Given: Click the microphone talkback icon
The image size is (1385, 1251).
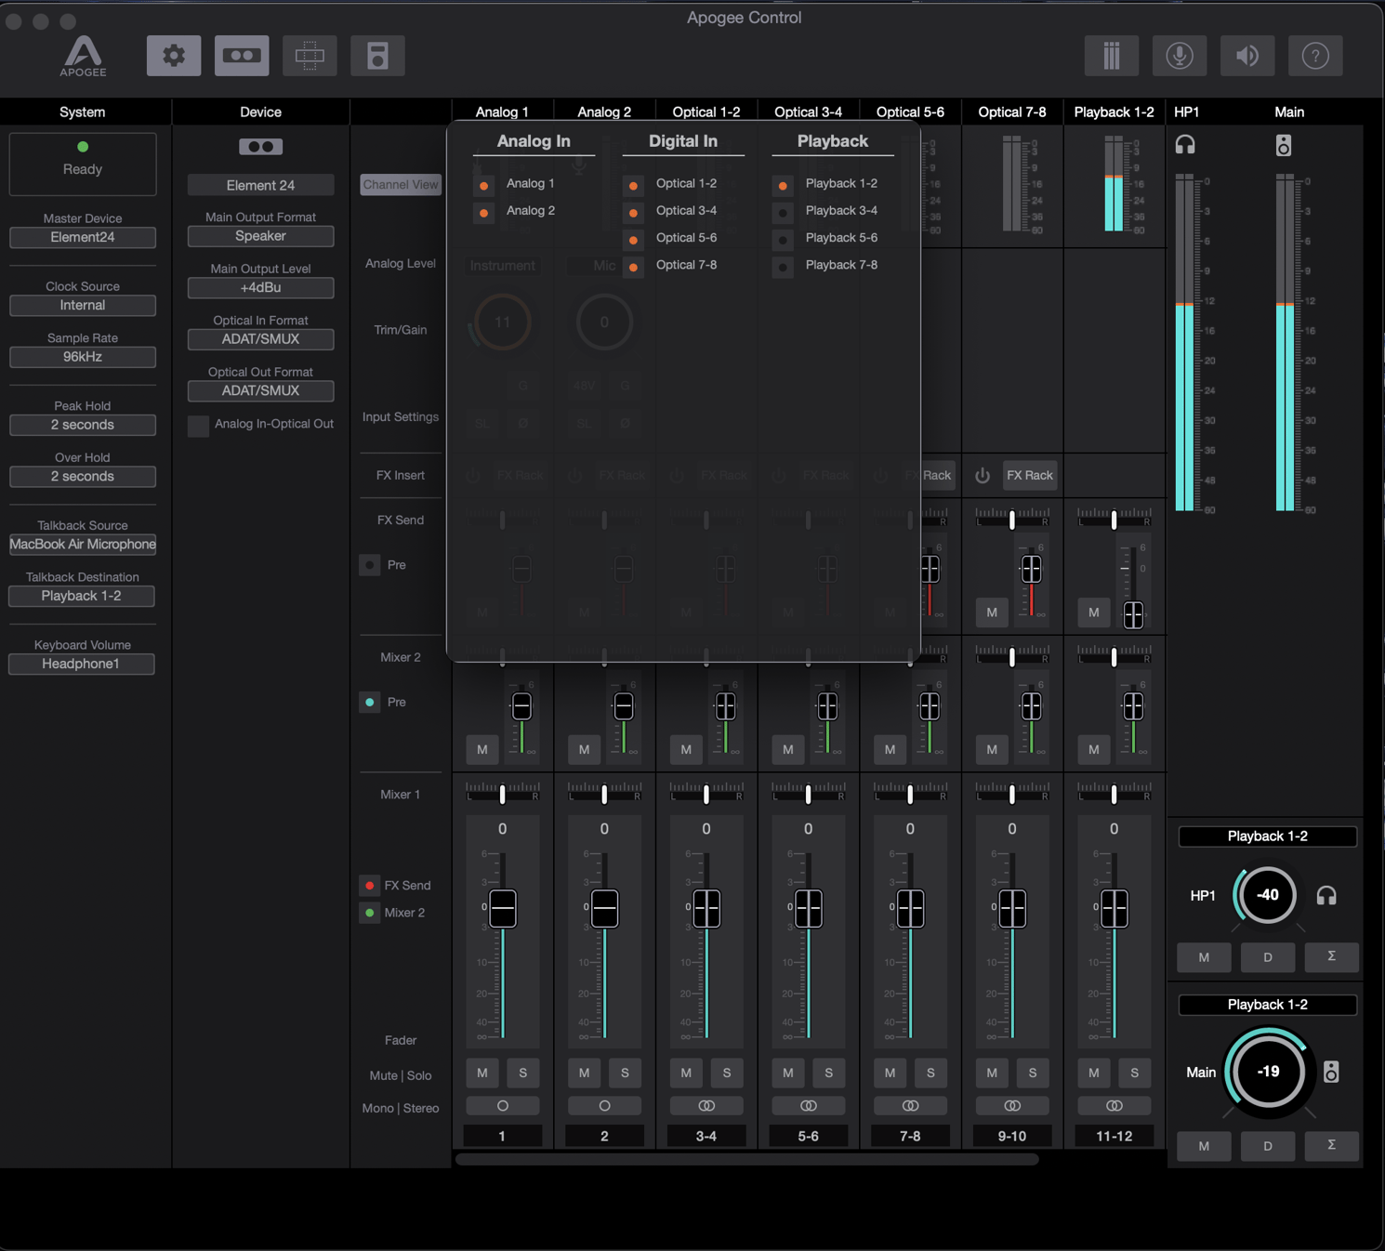Looking at the screenshot, I should pos(1179,56).
